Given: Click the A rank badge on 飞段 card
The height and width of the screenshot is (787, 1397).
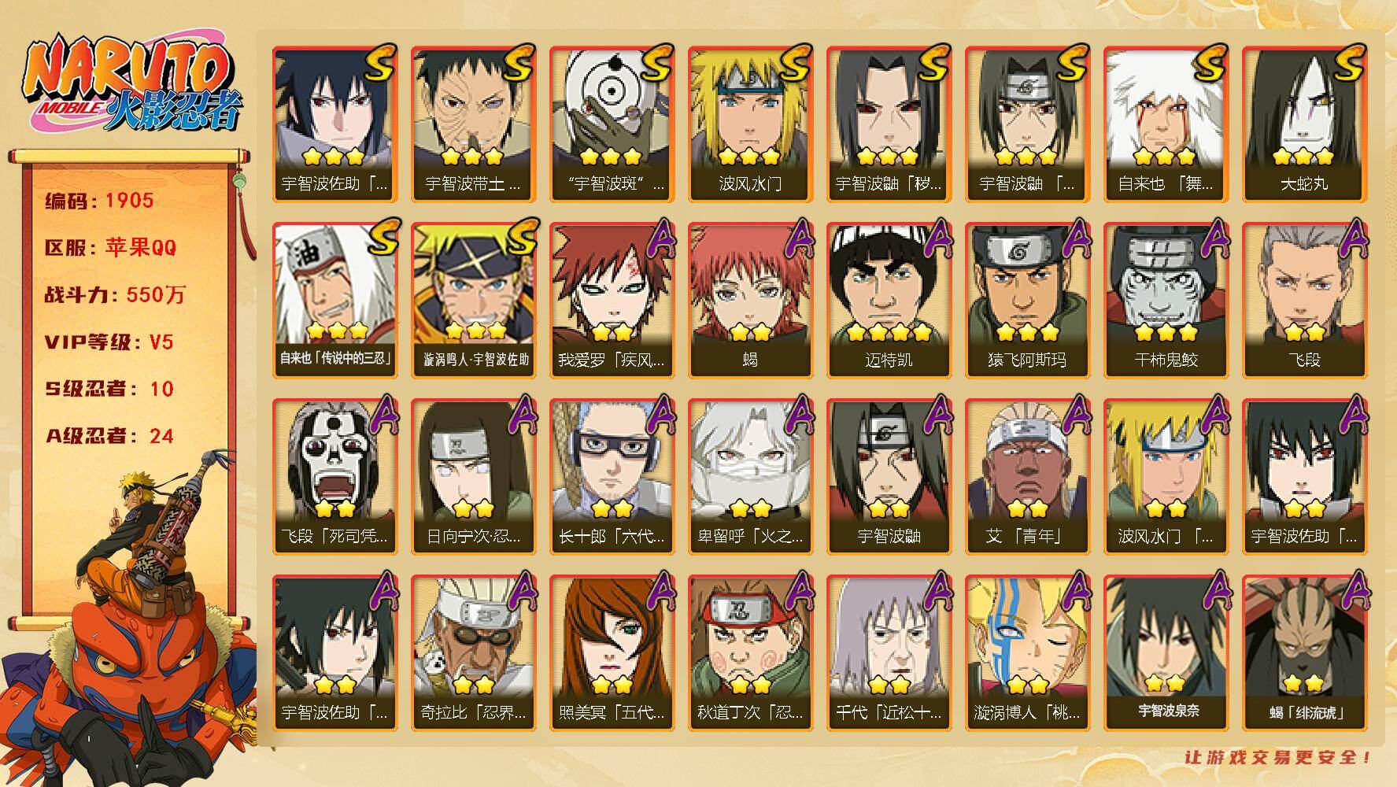Looking at the screenshot, I should [x=1354, y=238].
